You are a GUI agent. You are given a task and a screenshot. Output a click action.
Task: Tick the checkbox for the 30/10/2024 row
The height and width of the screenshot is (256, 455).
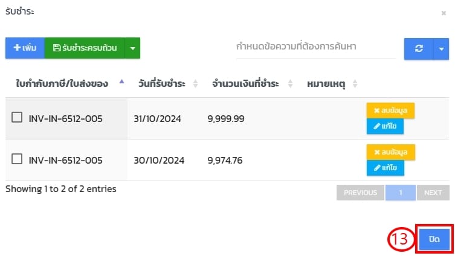pos(18,159)
